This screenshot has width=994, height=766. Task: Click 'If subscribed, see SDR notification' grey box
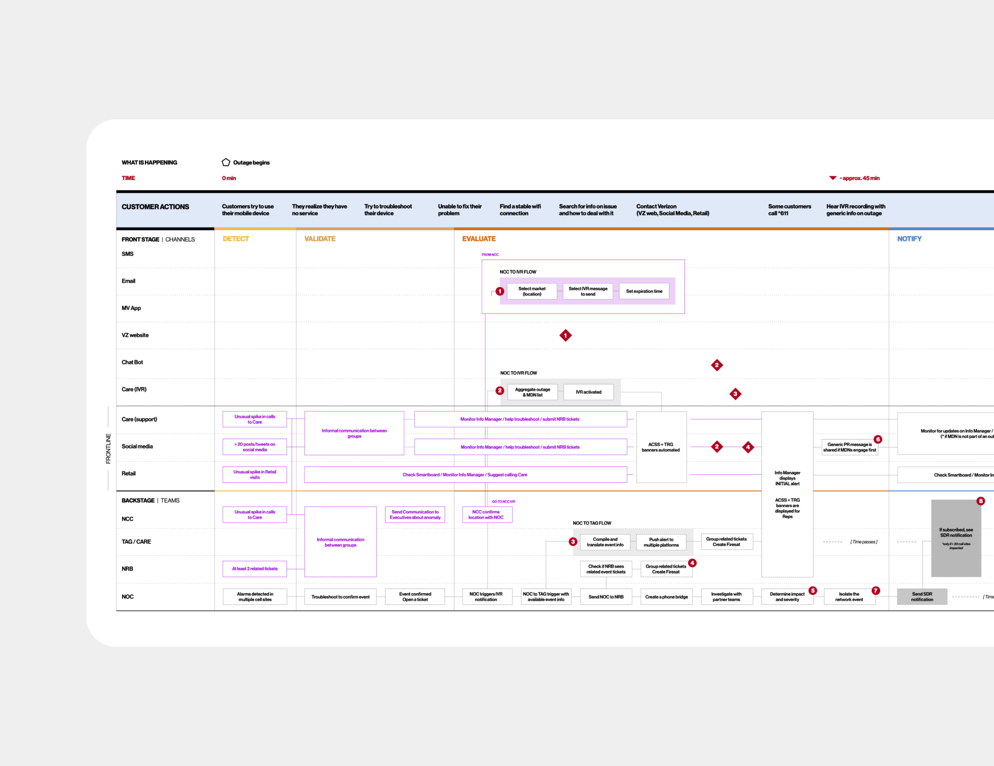tap(956, 538)
